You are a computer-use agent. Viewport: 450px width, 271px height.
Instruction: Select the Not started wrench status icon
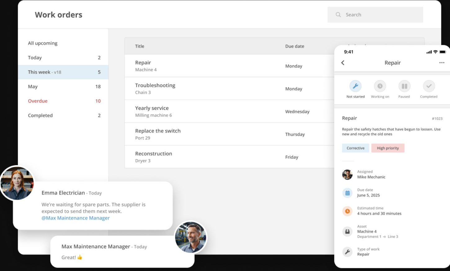coord(356,86)
